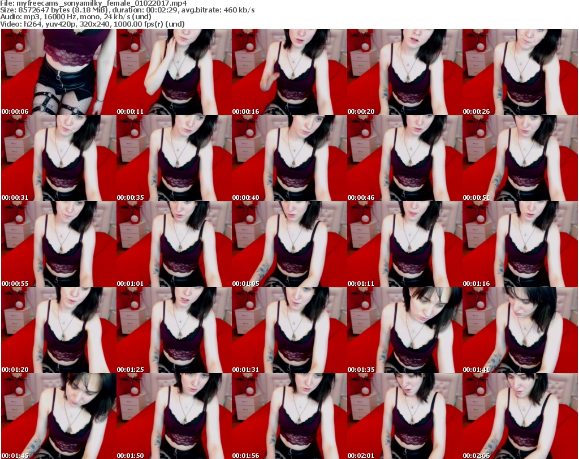Select the thumbnail stamped 00:00:06

(x=58, y=72)
